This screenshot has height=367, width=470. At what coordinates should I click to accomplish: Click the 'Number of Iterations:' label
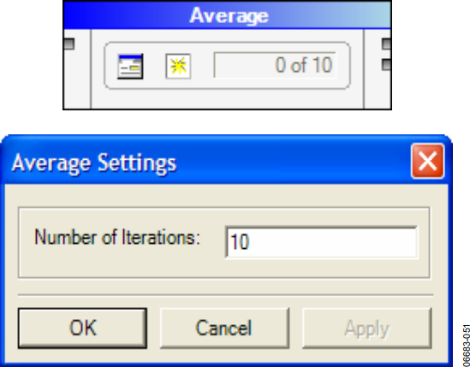tap(117, 237)
